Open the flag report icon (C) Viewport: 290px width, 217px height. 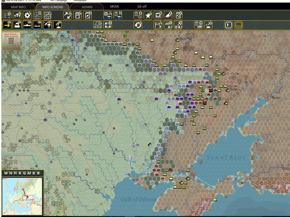pyautogui.click(x=77, y=15)
